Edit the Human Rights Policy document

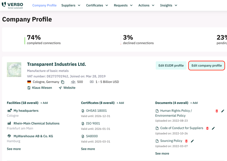pos(223,111)
